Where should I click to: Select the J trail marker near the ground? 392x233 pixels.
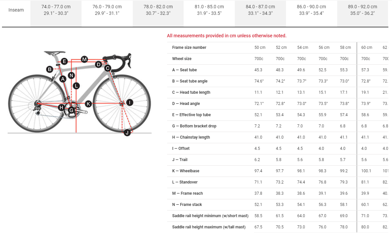127,133
